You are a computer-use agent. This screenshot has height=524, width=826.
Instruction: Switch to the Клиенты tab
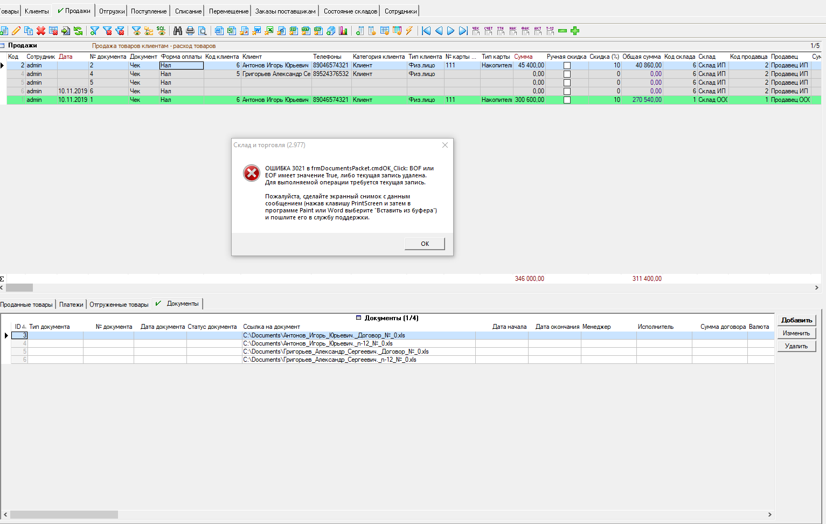point(36,10)
